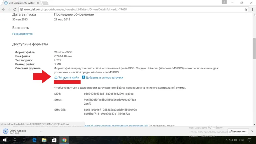Click the Показать все downloads button
This screenshot has height=144, width=256.
point(238,131)
